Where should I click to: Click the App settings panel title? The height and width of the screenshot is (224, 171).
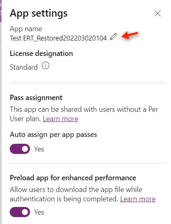click(38, 14)
